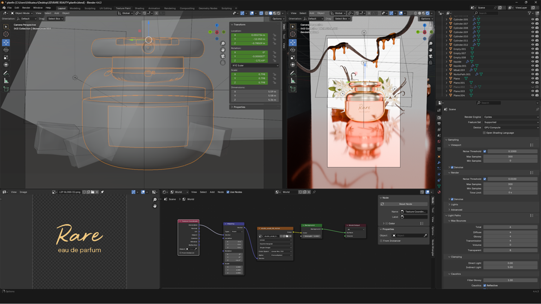Image resolution: width=541 pixels, height=304 pixels.
Task: Open the Render menu in top bar
Action: (26, 8)
